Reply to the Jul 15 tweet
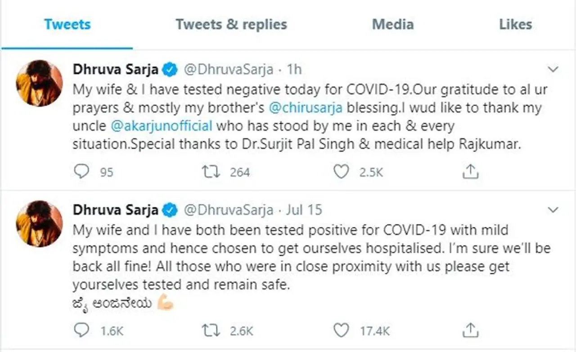Image resolution: width=576 pixels, height=352 pixels. coord(81,330)
